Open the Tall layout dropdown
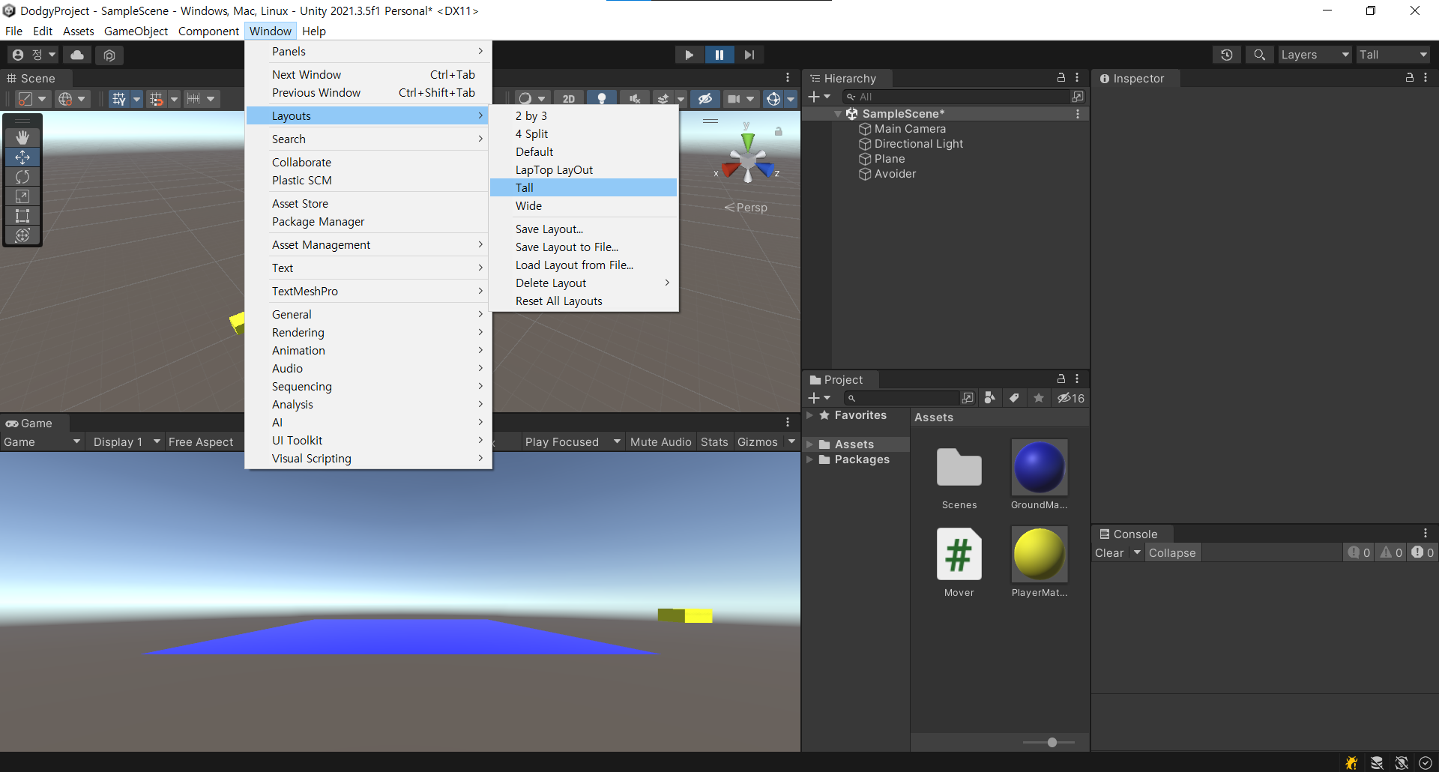The width and height of the screenshot is (1439, 772). [x=1393, y=55]
